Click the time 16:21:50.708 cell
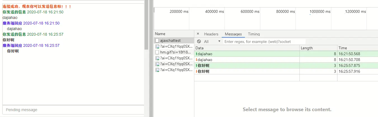Viewport: 378px width, 117px height. (358, 60)
